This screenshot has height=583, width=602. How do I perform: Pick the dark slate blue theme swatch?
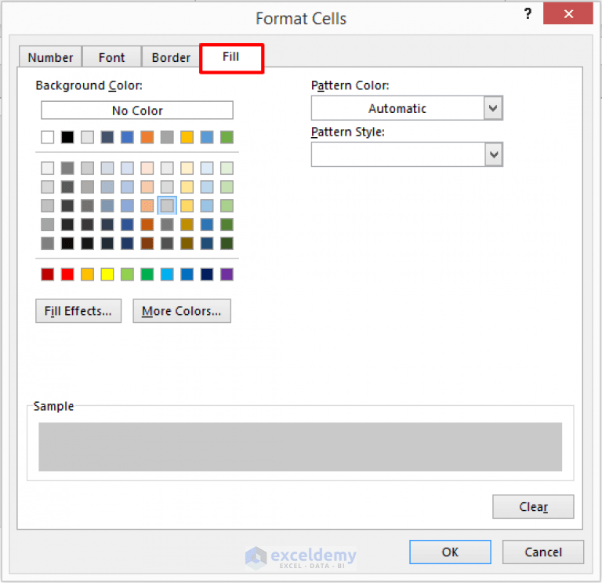point(107,137)
